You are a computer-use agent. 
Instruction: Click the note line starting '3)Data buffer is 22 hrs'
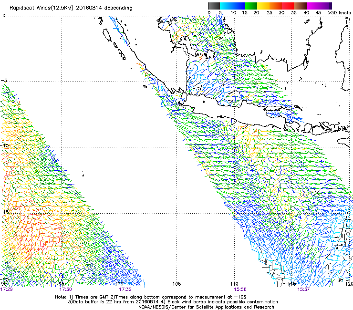coord(173,302)
